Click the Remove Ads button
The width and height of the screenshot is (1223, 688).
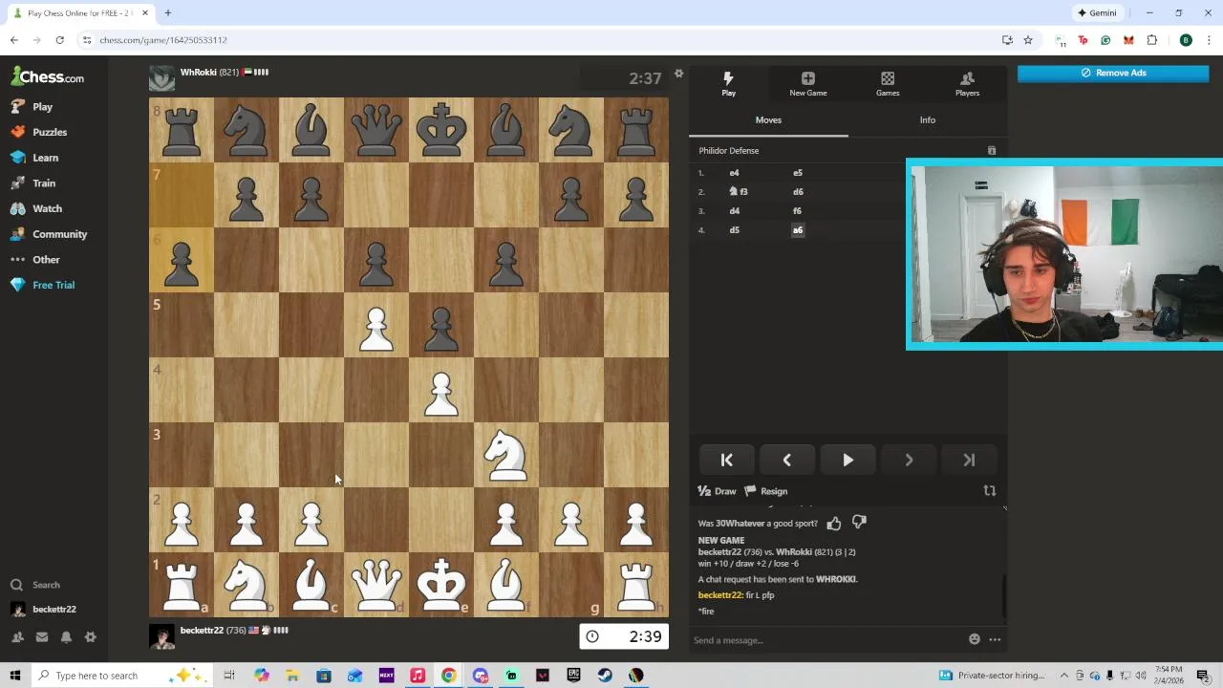pyautogui.click(x=1113, y=73)
